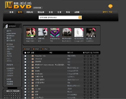Screen dimensions: 126x99
Task: Open the 추천앨범 sidebar link
Action: 10,81
